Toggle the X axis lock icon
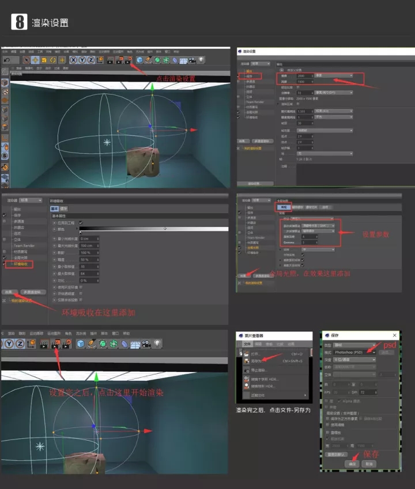This screenshot has height=489, width=415. [x=74, y=60]
